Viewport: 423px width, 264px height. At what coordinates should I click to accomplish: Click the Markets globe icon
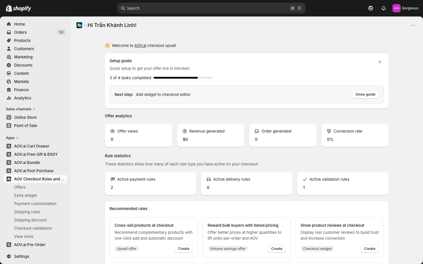click(9, 82)
